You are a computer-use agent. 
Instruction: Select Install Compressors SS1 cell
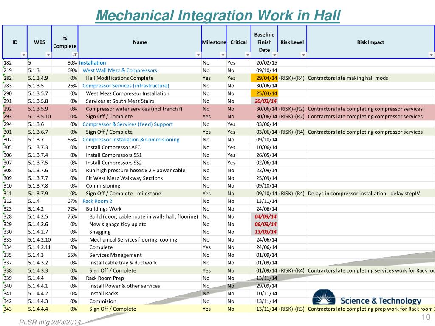[140, 155]
